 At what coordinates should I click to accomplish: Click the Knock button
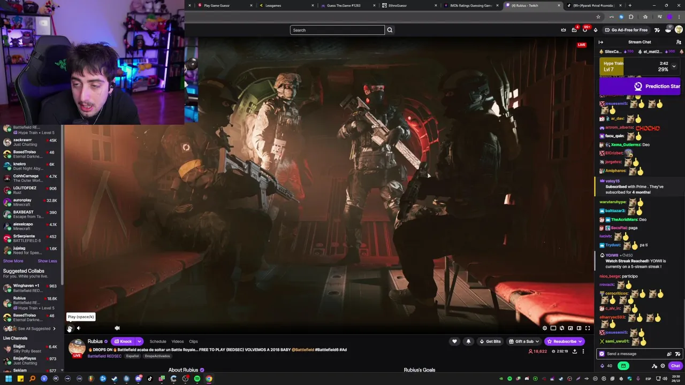coord(123,341)
